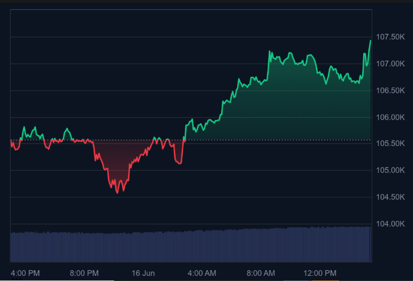Click the 104.00K price axis label

(x=390, y=224)
